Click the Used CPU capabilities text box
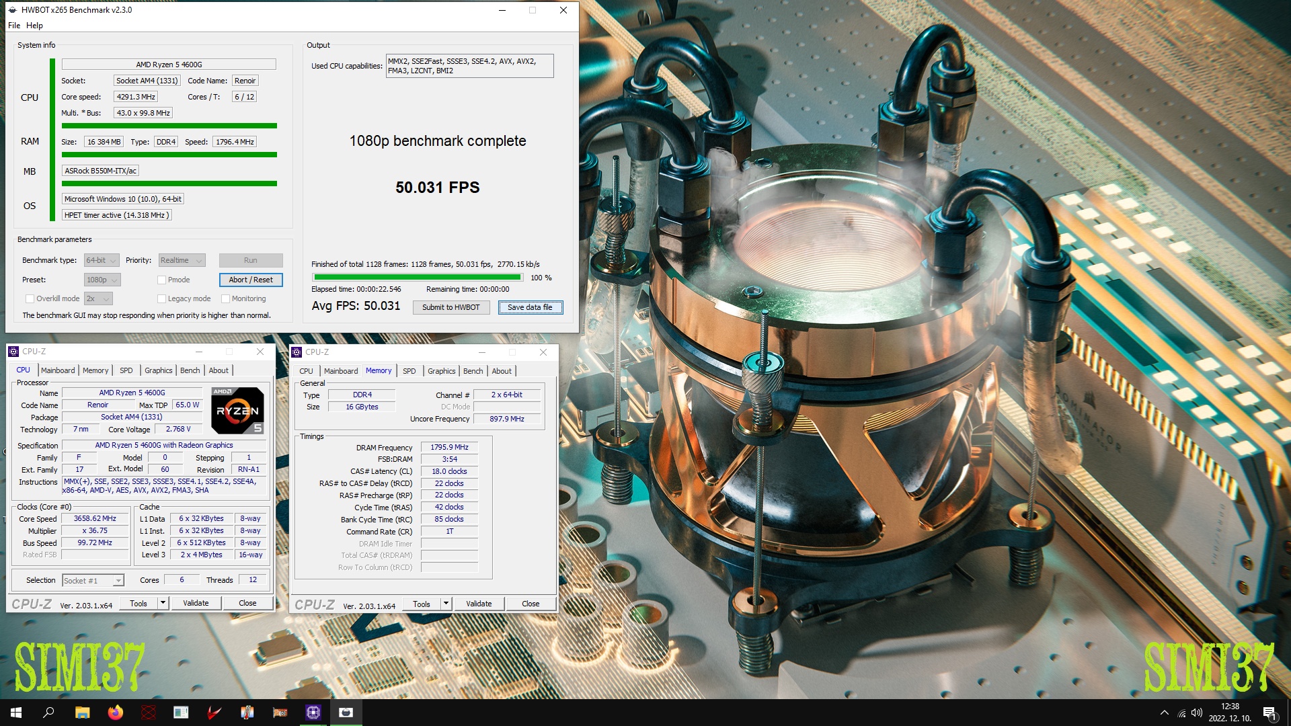The width and height of the screenshot is (1291, 726). (x=469, y=66)
